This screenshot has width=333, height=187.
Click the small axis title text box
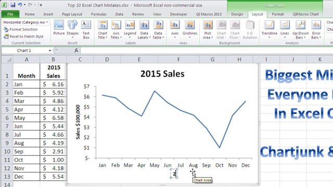click(174, 174)
